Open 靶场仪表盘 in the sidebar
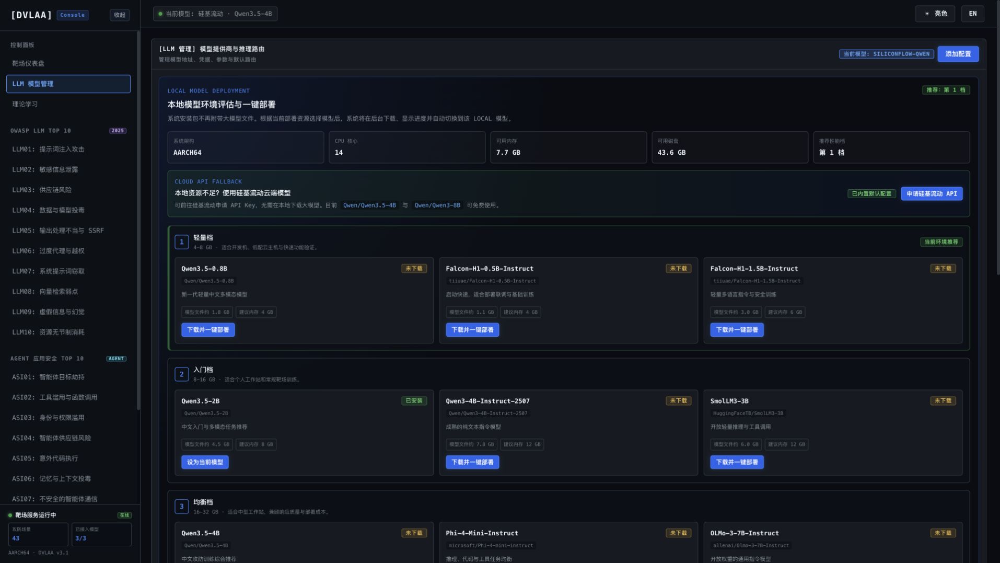Screen dimensions: 1000x563 (x=68, y=63)
